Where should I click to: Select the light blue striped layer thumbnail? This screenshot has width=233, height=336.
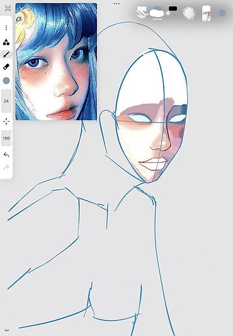(x=142, y=12)
